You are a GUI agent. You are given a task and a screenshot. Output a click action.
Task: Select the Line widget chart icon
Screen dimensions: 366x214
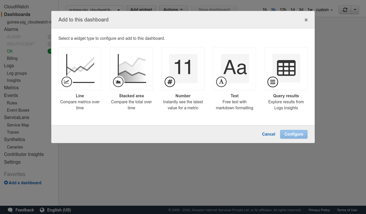point(80,69)
